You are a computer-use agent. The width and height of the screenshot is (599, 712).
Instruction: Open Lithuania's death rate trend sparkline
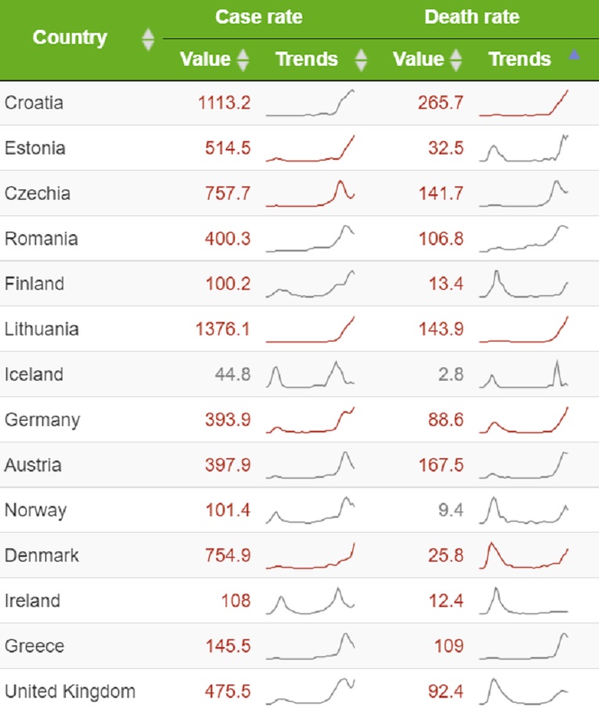click(x=523, y=330)
